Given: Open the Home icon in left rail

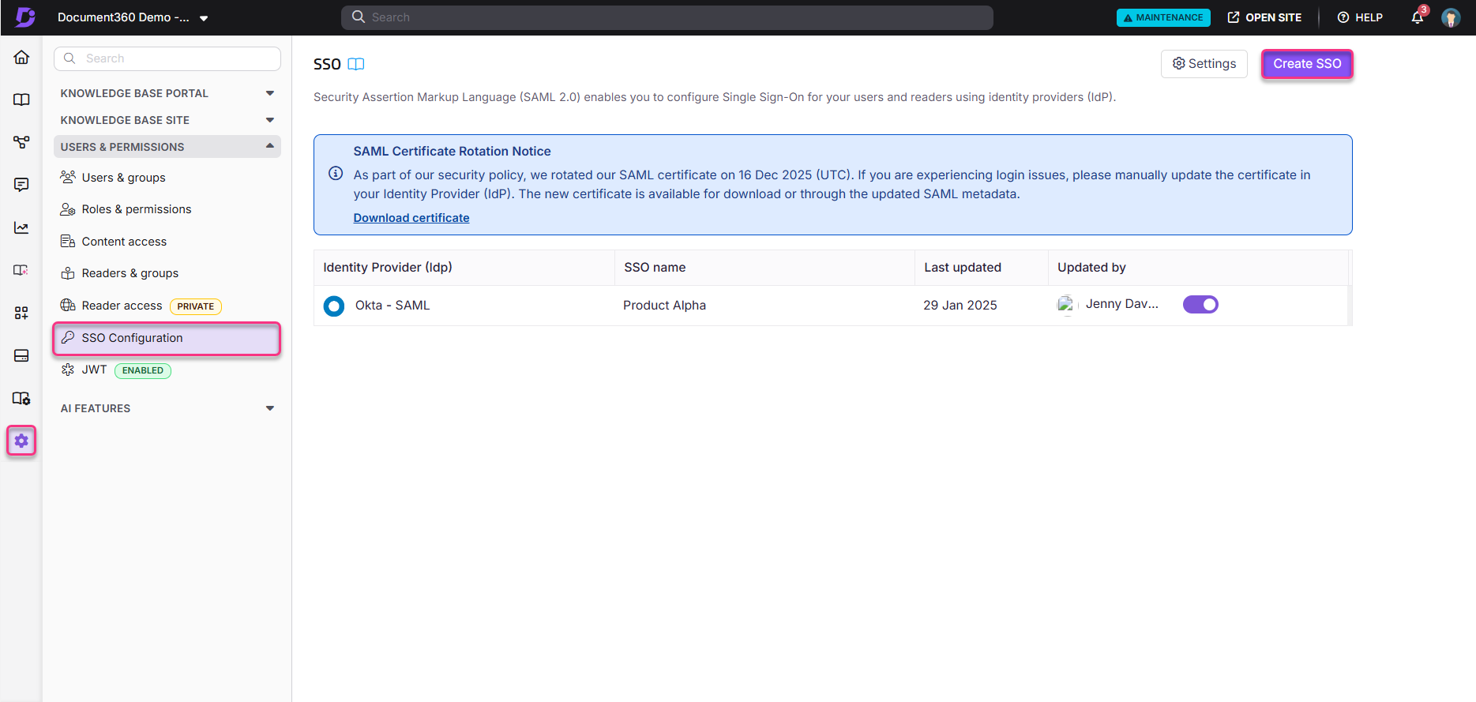Looking at the screenshot, I should tap(21, 57).
